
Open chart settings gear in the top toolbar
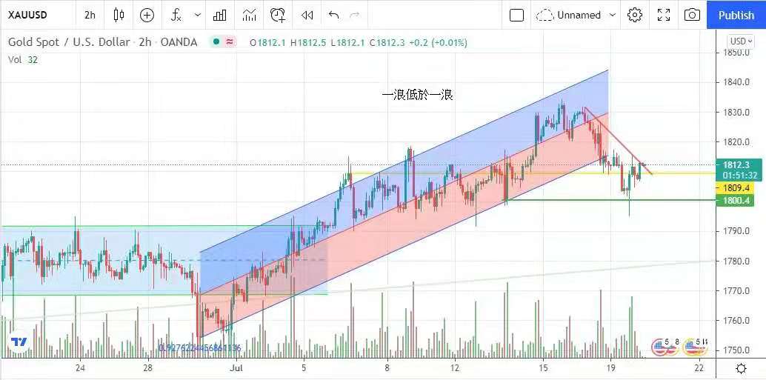635,15
